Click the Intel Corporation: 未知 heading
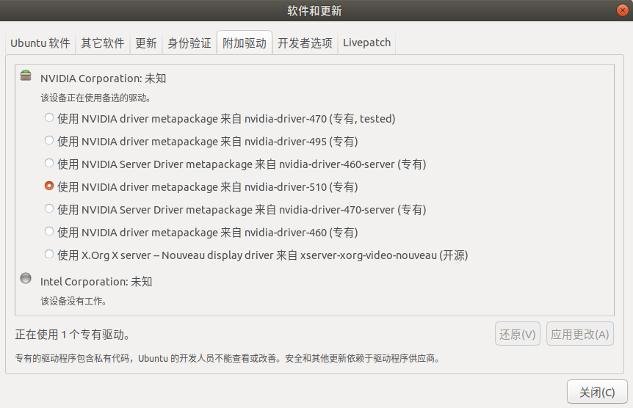The image size is (633, 408). pos(96,282)
